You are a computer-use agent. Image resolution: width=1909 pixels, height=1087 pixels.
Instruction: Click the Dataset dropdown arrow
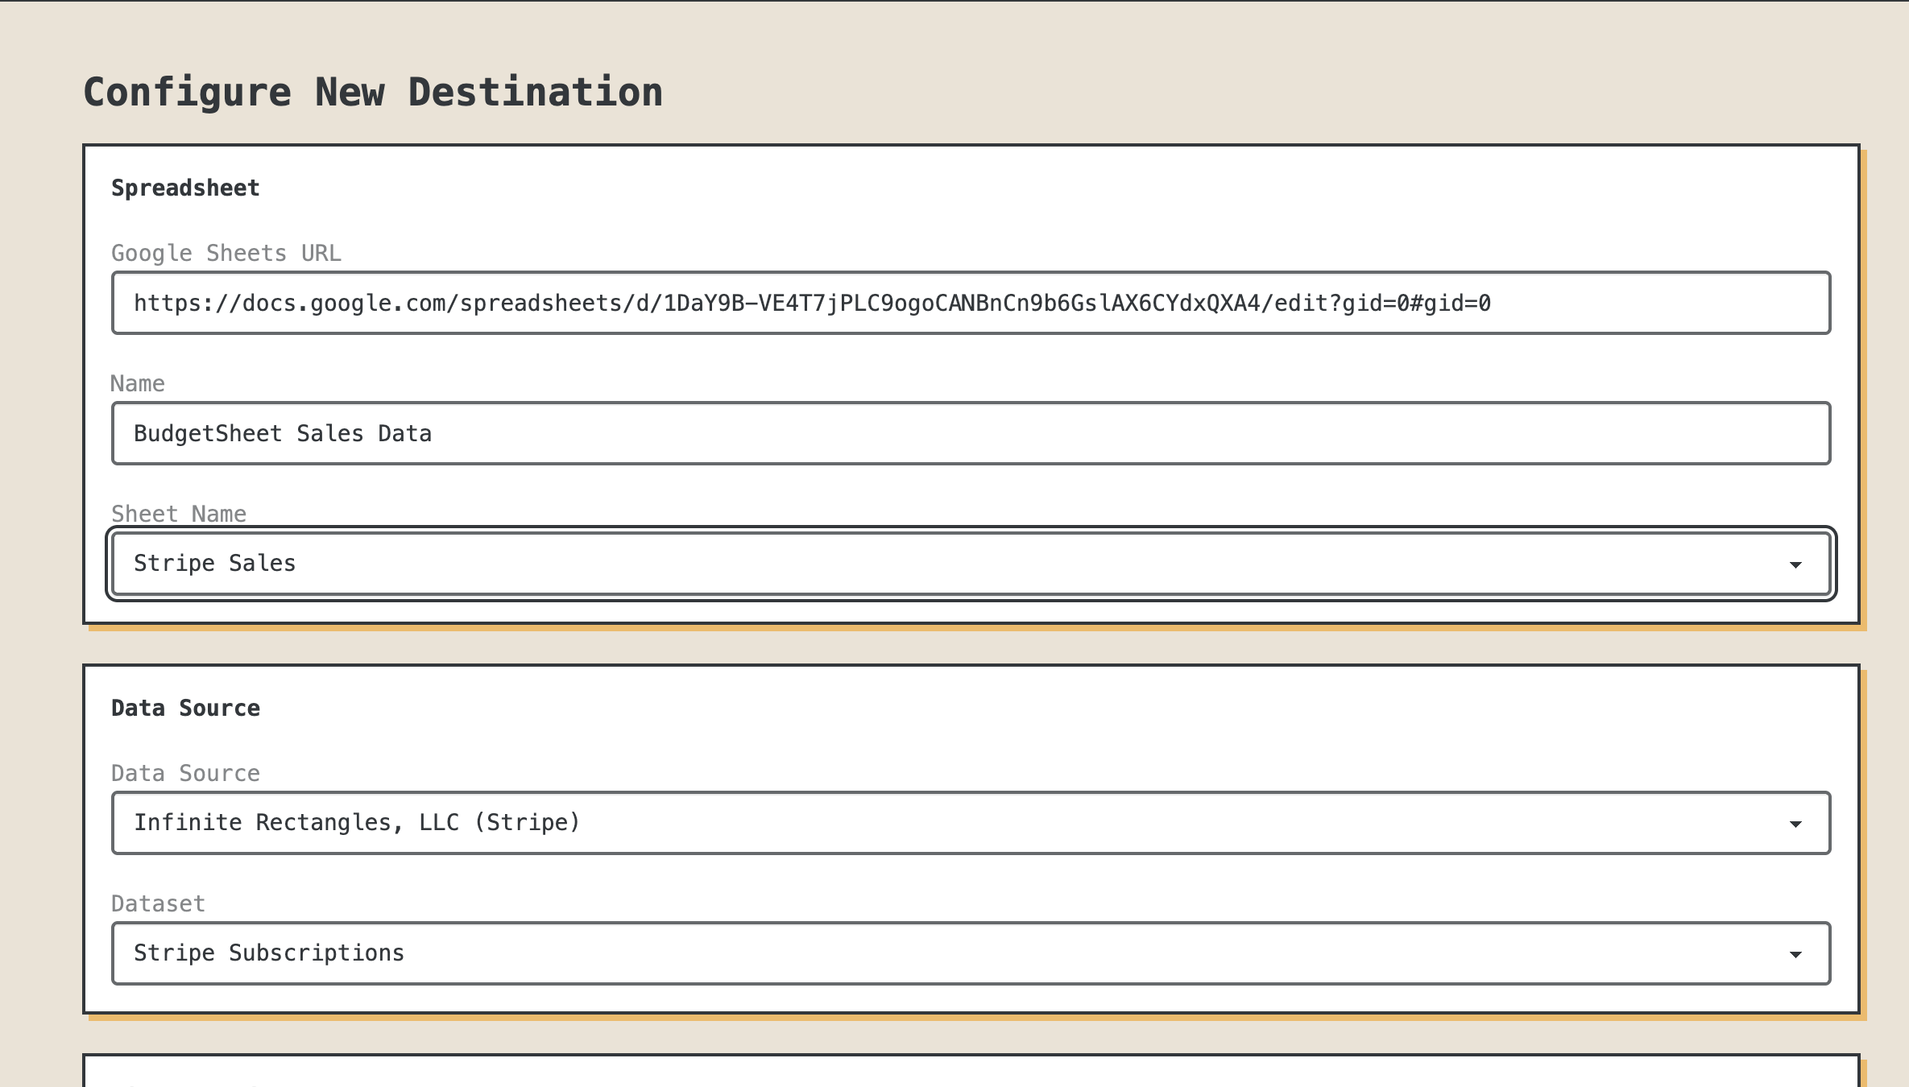pos(1795,953)
